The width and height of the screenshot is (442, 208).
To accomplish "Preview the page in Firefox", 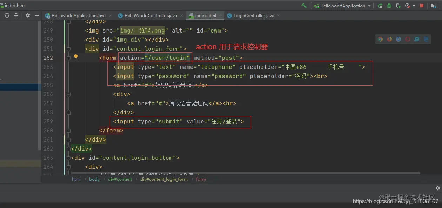I will click(x=389, y=39).
